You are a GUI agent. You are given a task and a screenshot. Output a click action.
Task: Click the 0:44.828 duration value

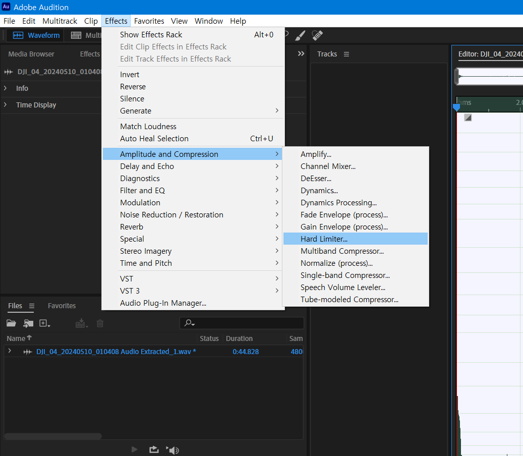tap(246, 352)
